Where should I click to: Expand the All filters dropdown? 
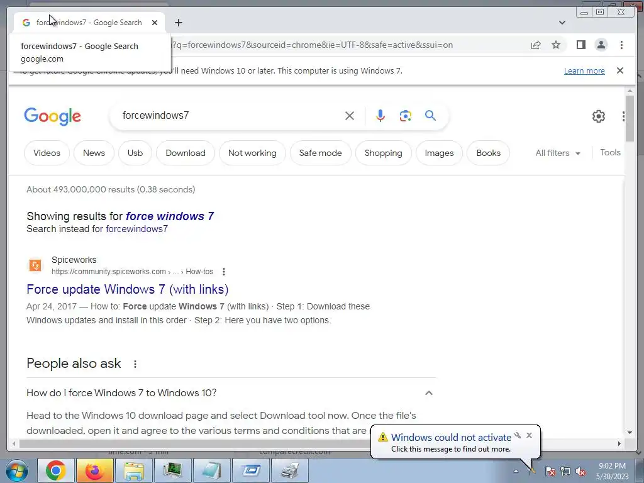point(558,153)
